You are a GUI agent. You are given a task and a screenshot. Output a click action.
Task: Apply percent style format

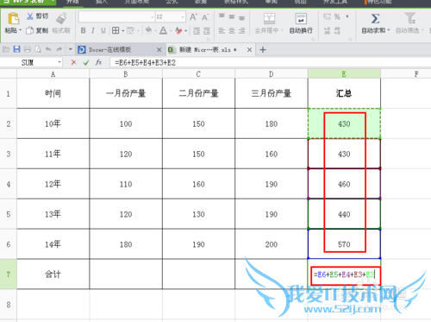pos(337,16)
